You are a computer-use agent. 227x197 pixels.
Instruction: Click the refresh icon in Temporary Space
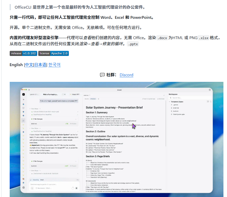pos(211,102)
